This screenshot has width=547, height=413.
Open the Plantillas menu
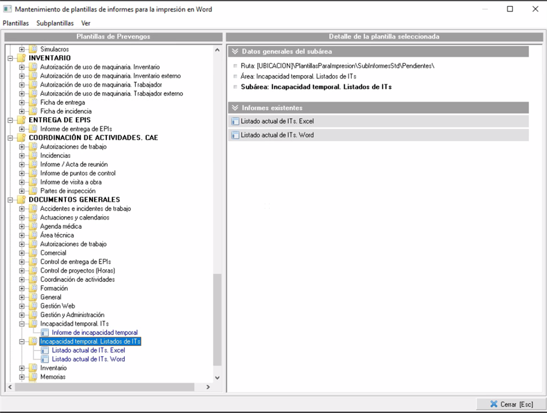click(x=15, y=24)
